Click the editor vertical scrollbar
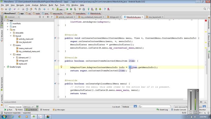The height and width of the screenshot is (119, 211). (206, 61)
